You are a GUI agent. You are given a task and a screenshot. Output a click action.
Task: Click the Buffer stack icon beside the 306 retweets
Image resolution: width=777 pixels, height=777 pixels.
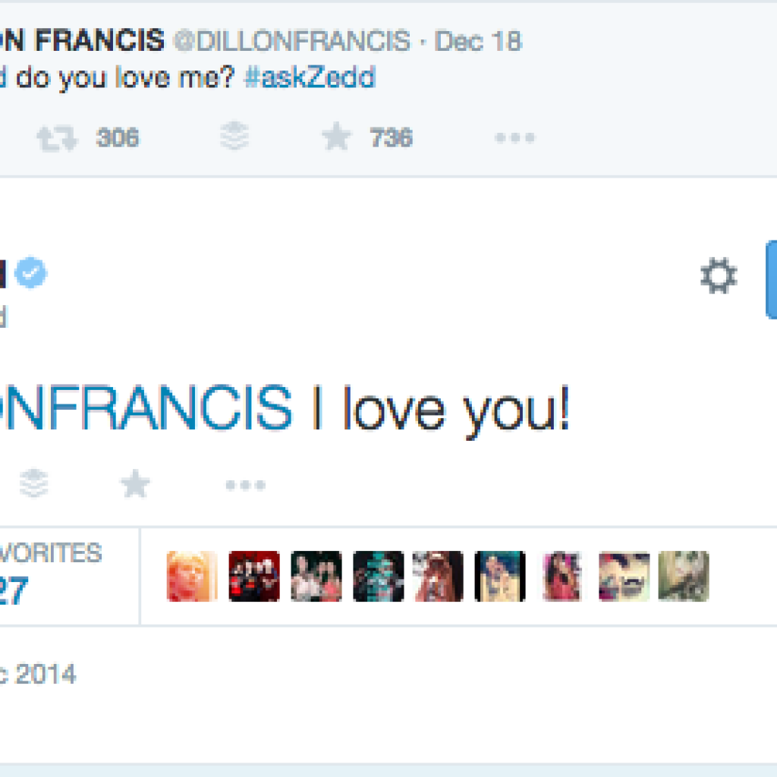pos(235,137)
